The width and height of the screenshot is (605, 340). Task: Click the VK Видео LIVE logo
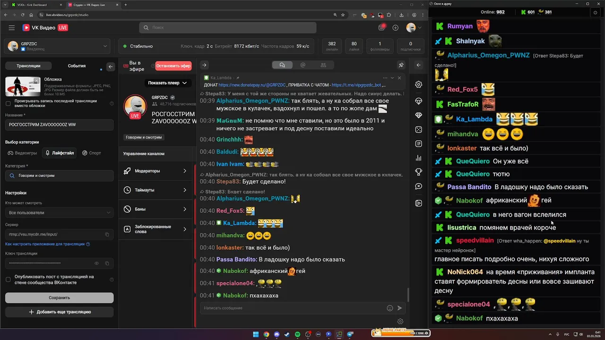pyautogui.click(x=45, y=28)
